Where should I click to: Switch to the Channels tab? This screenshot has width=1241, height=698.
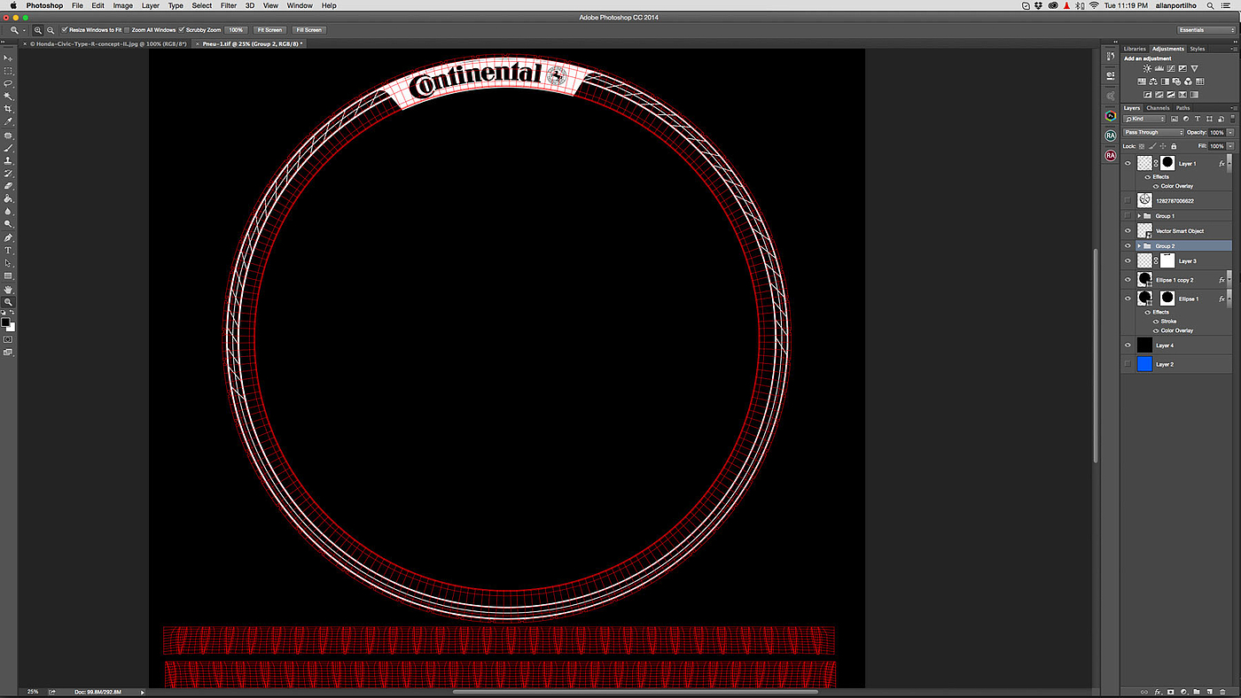coord(1158,108)
